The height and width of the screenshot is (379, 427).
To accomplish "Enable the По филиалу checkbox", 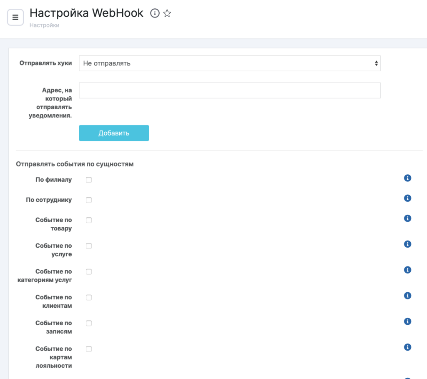I will 89,180.
